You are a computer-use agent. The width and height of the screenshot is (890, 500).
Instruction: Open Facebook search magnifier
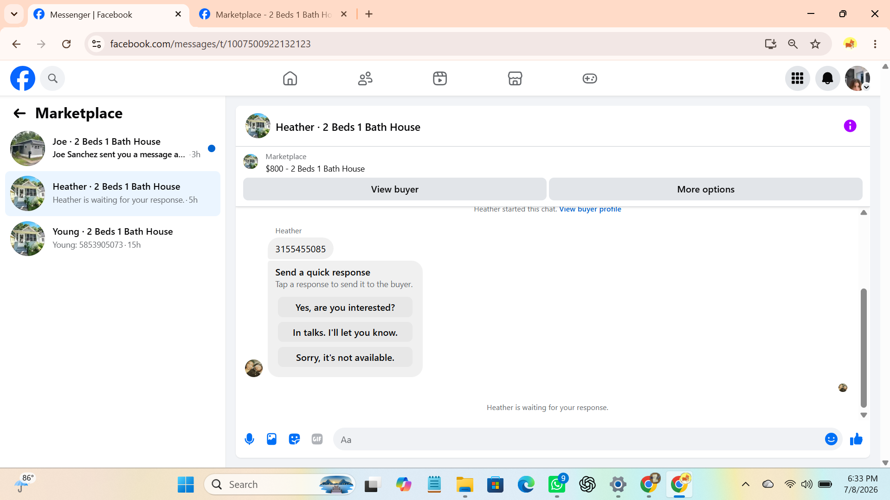(x=52, y=78)
